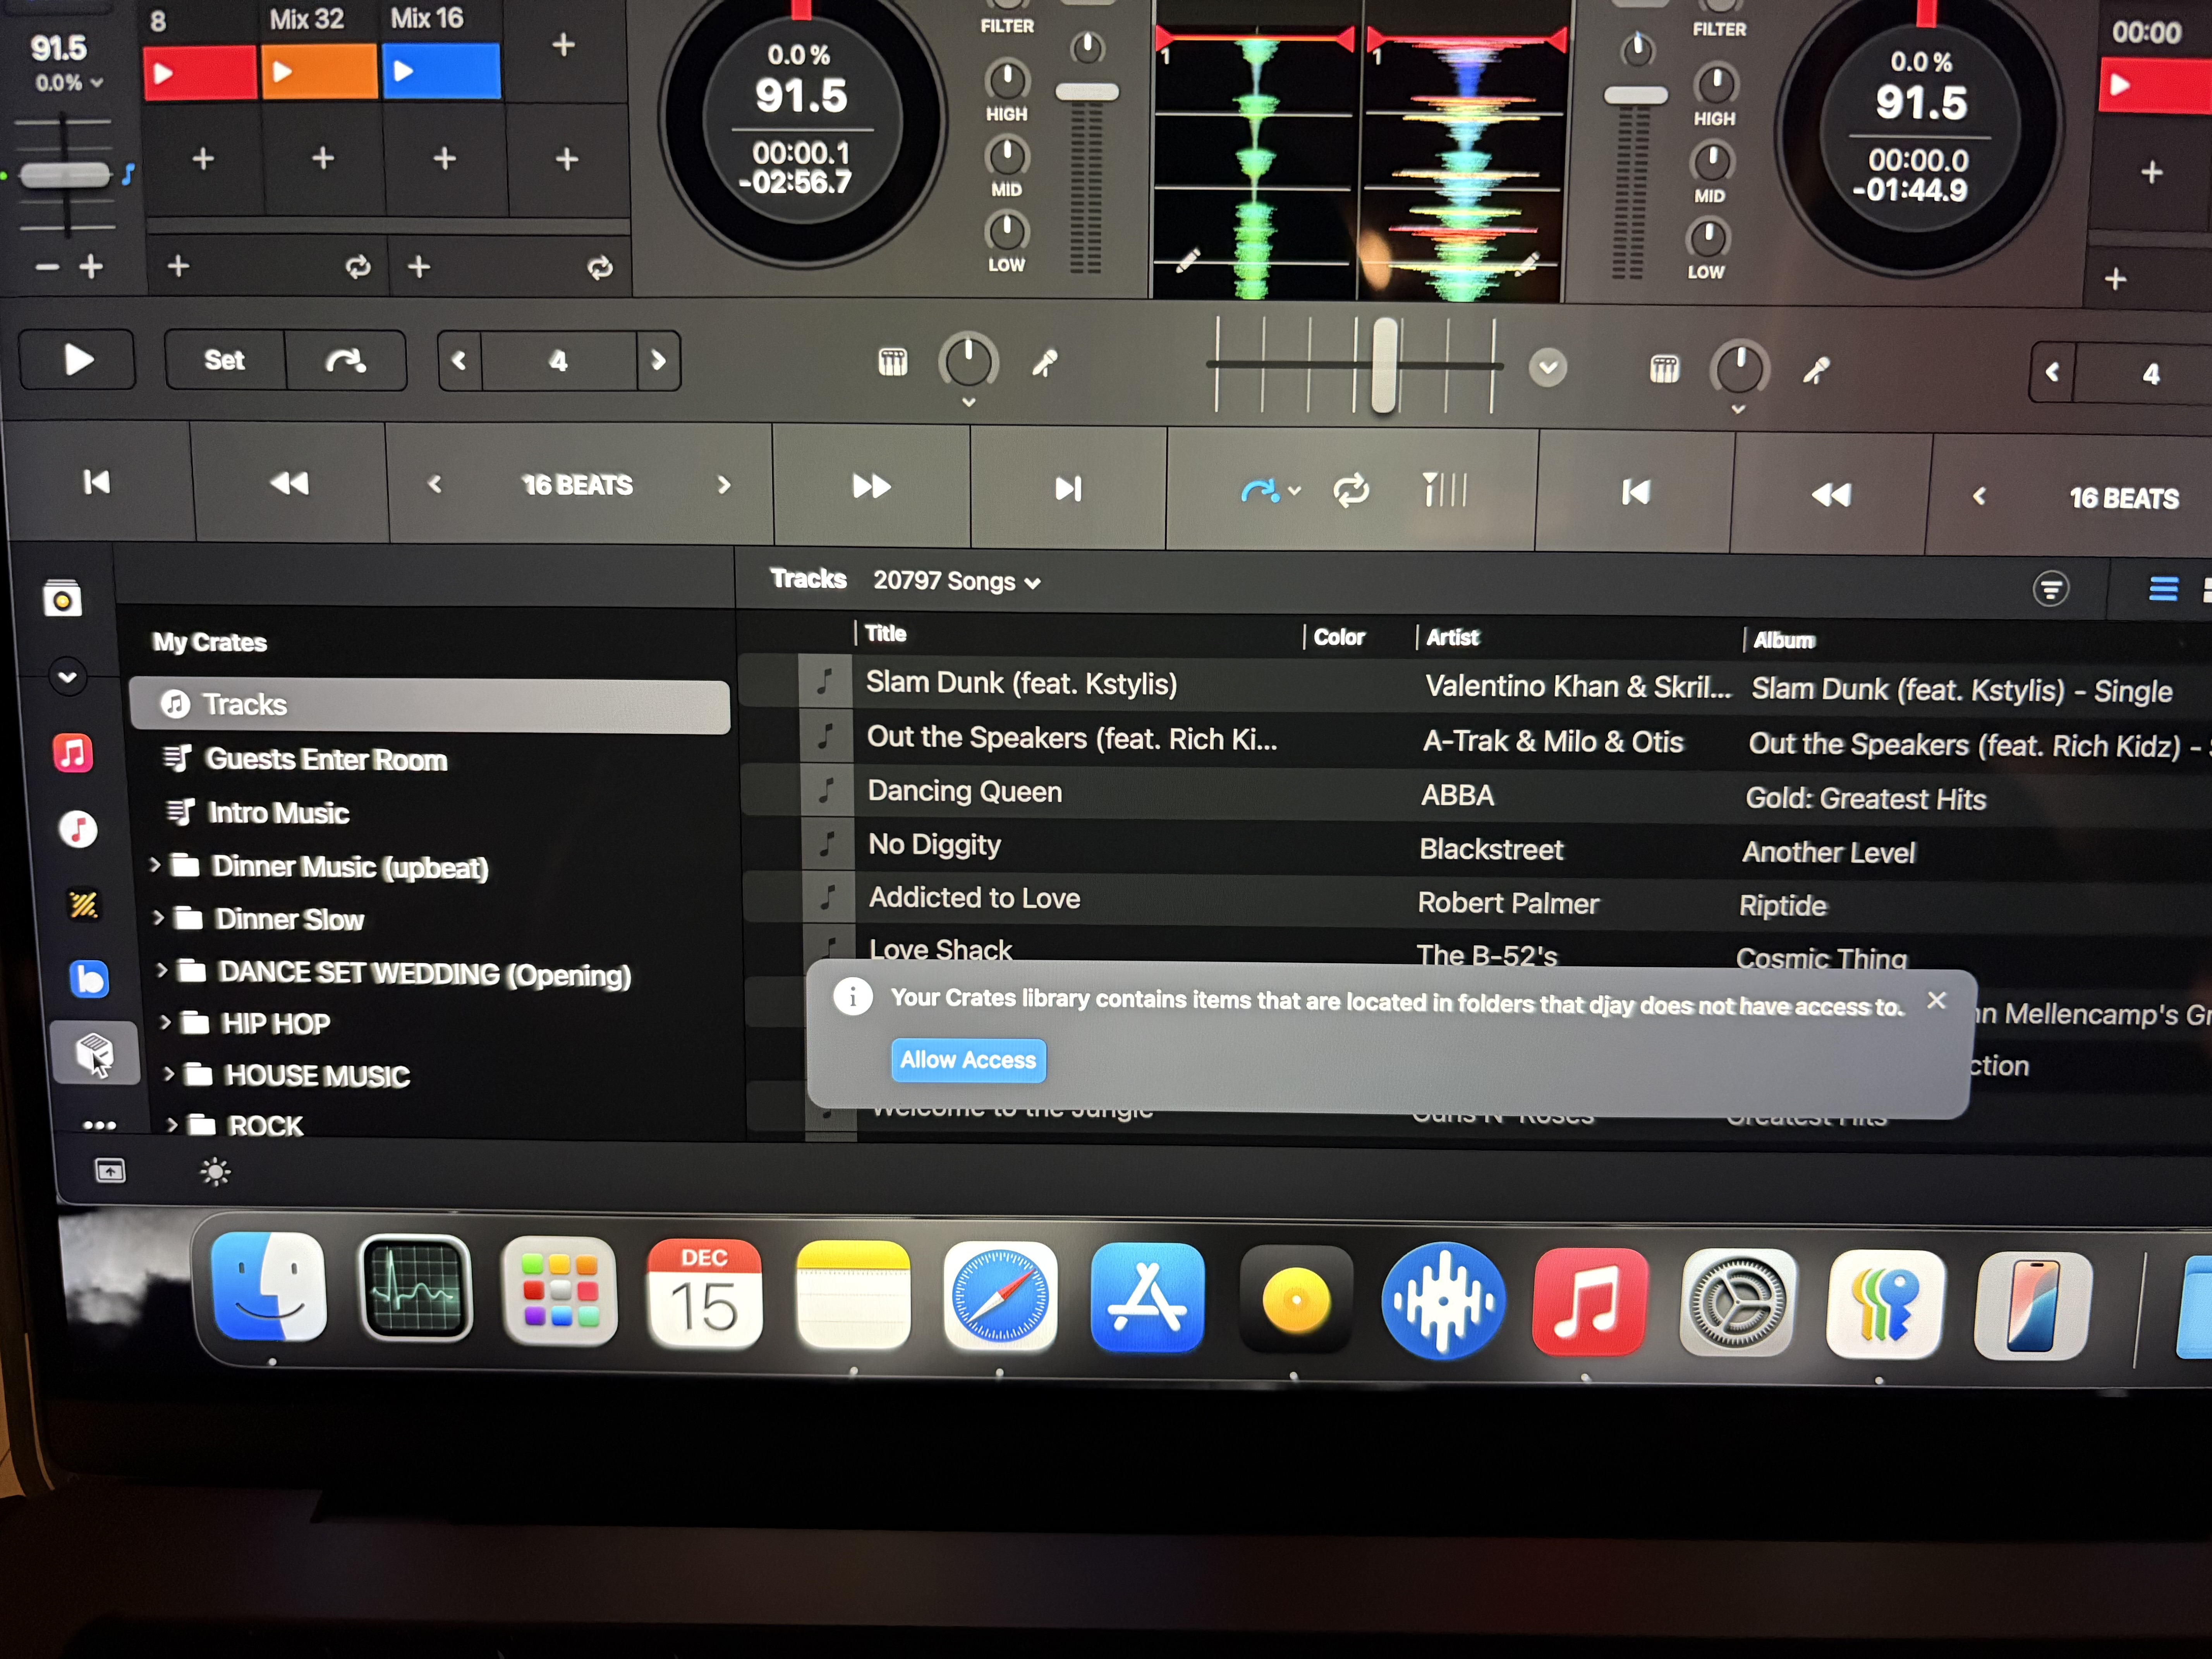This screenshot has width=2212, height=1659.
Task: Expand HOUSE MUSIC folder
Action: point(169,1073)
